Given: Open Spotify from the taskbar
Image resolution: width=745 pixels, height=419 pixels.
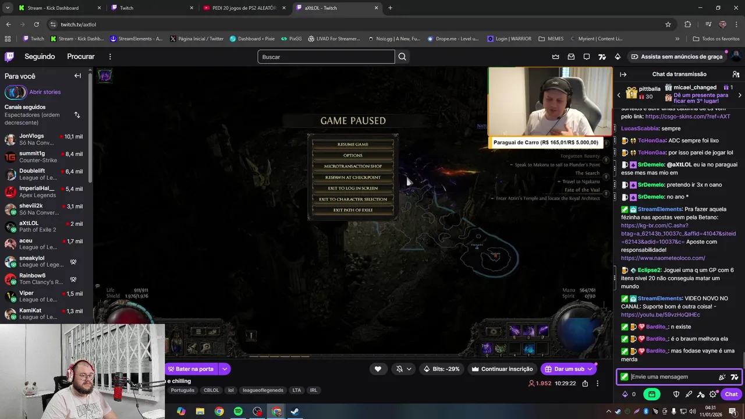Looking at the screenshot, I should click(x=238, y=411).
